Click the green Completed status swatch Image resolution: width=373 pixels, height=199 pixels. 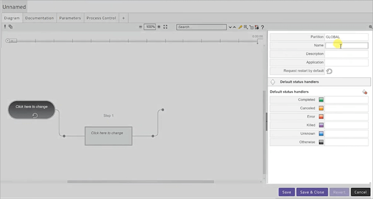point(321,100)
